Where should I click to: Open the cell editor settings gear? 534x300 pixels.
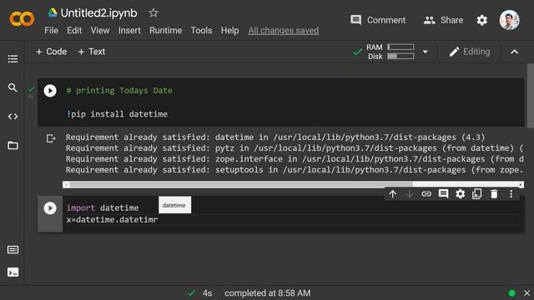[460, 194]
